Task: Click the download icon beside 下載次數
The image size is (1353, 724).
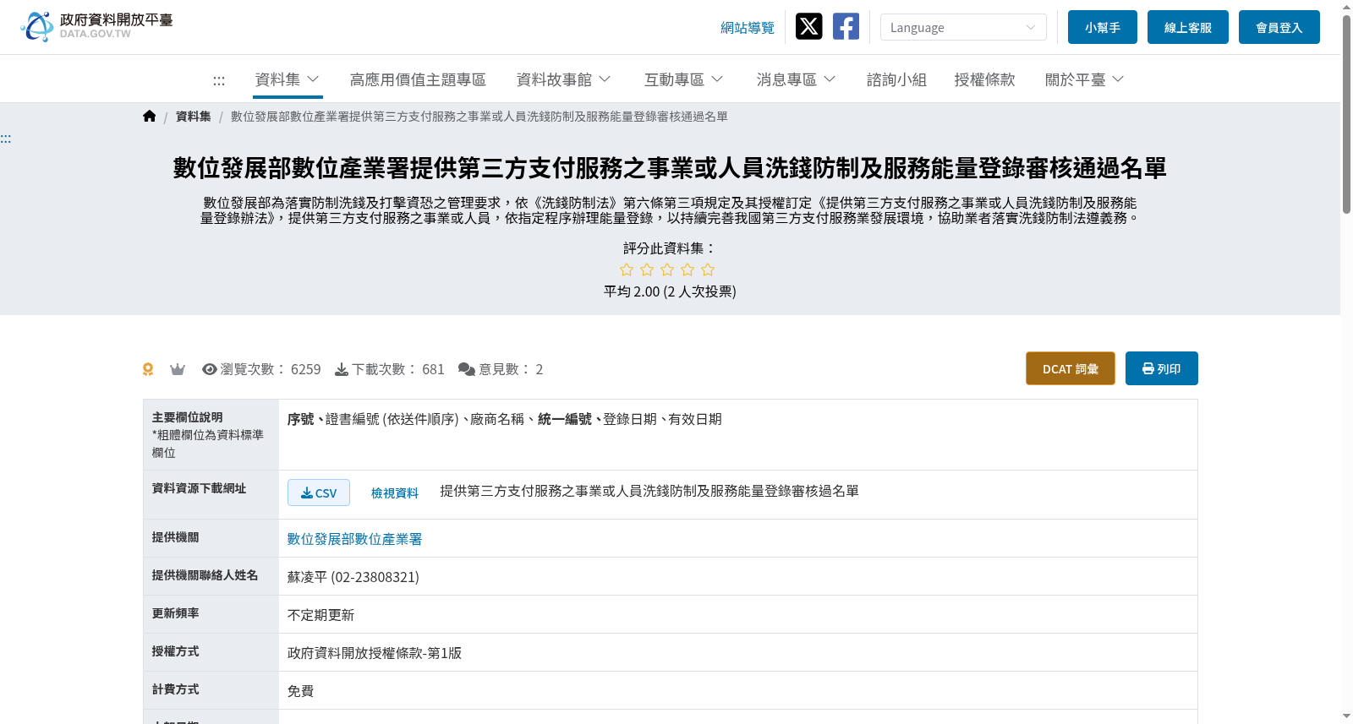Action: click(342, 369)
